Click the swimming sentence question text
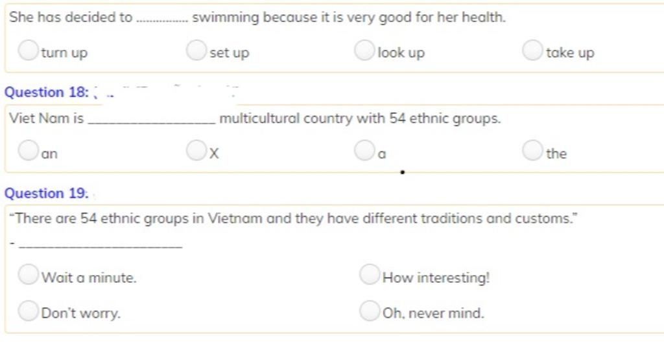The width and height of the screenshot is (664, 343). 257,17
